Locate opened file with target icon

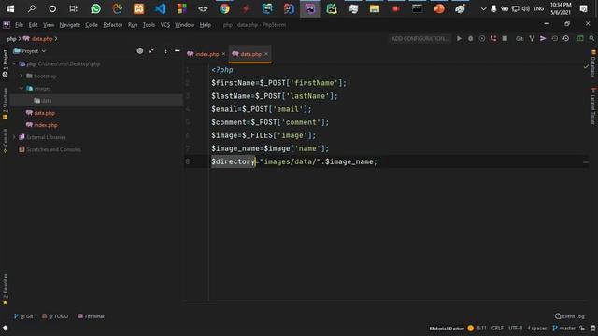tap(140, 50)
